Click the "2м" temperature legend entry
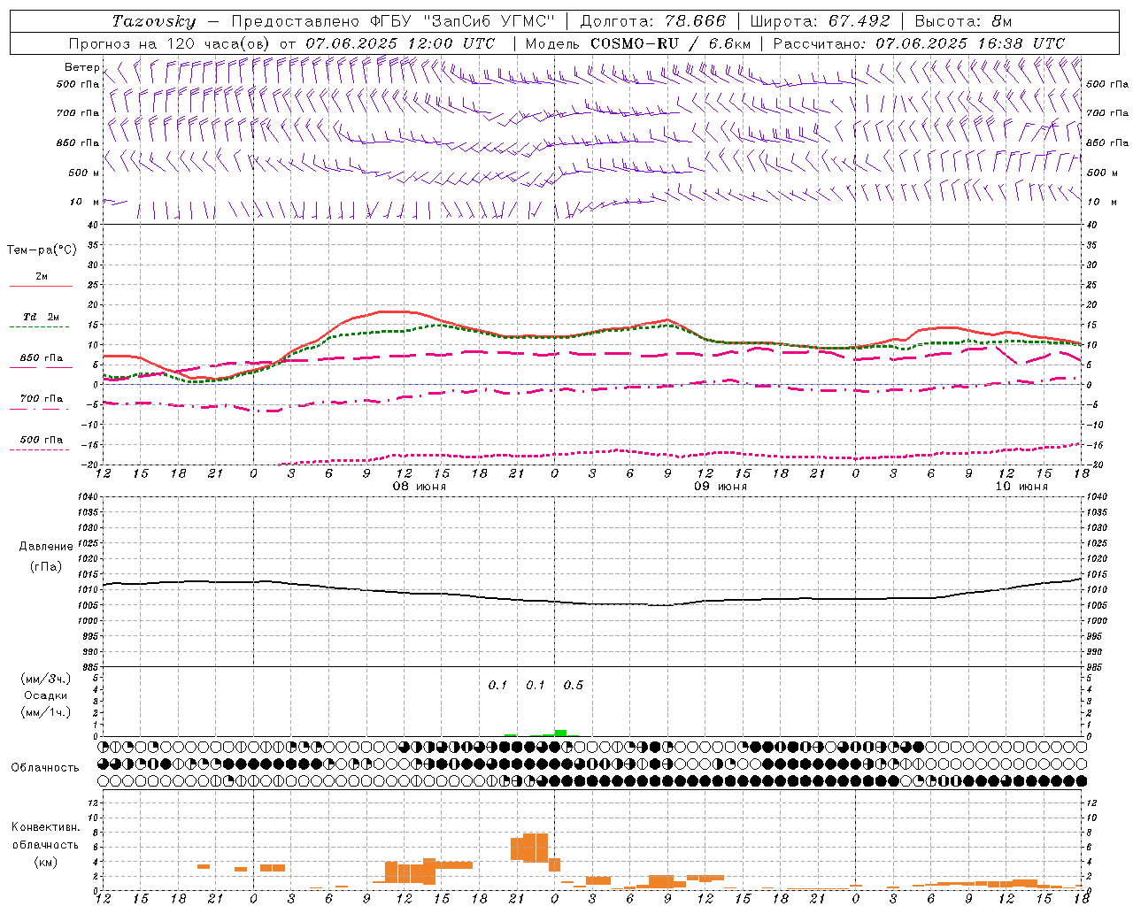Screen dimensions: 1133x906 pyautogui.click(x=42, y=276)
